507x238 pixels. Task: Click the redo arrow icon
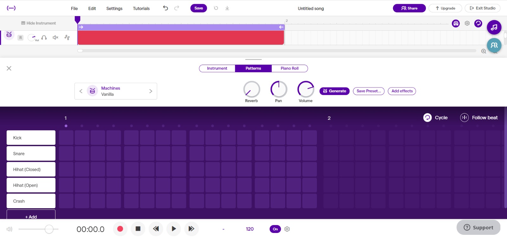[177, 8]
